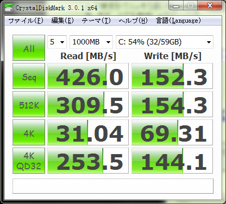Start the 512K benchmark test
Image resolution: width=226 pixels, height=204 pixels.
point(29,104)
